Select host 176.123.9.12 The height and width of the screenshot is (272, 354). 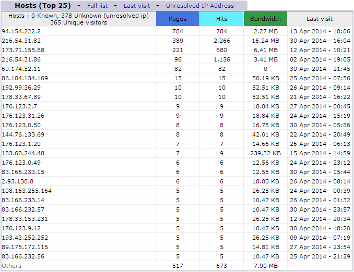(x=21, y=229)
